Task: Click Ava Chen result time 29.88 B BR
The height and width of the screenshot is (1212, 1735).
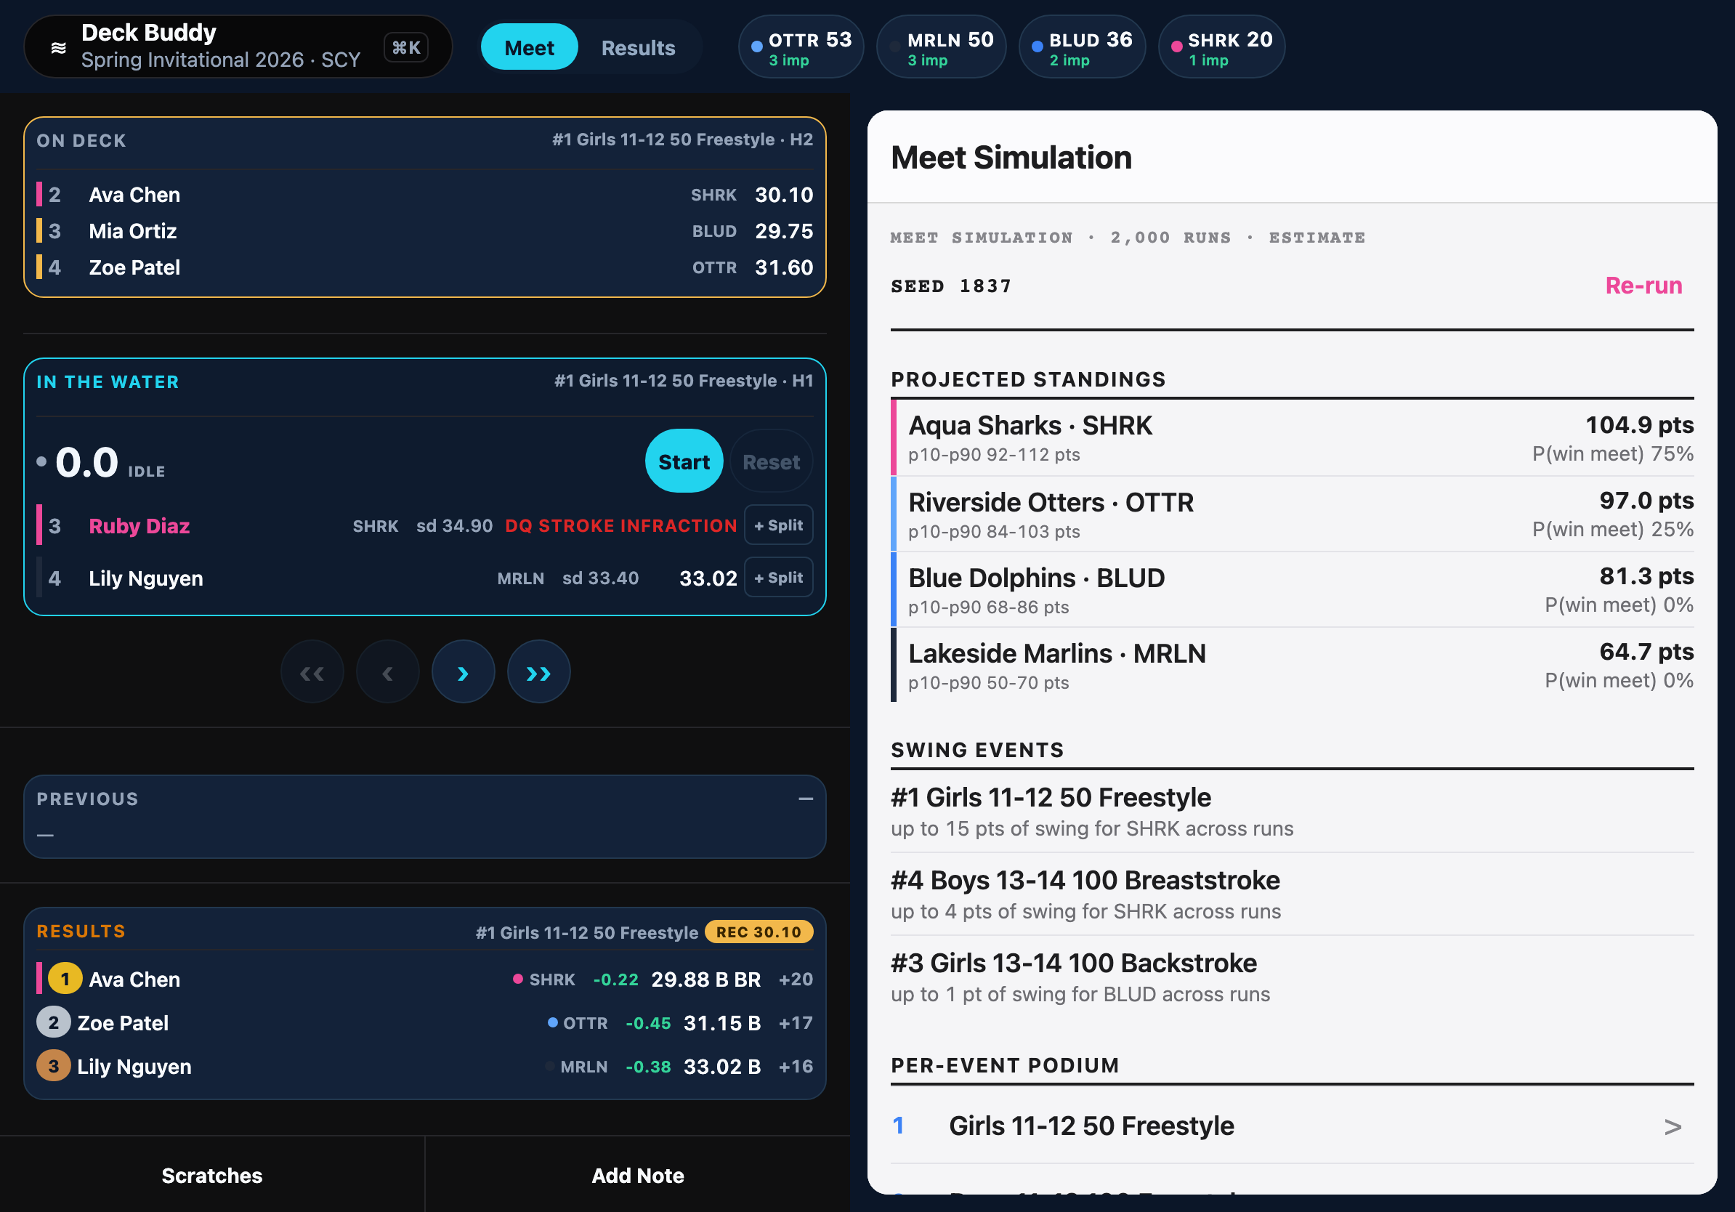Action: 705,979
